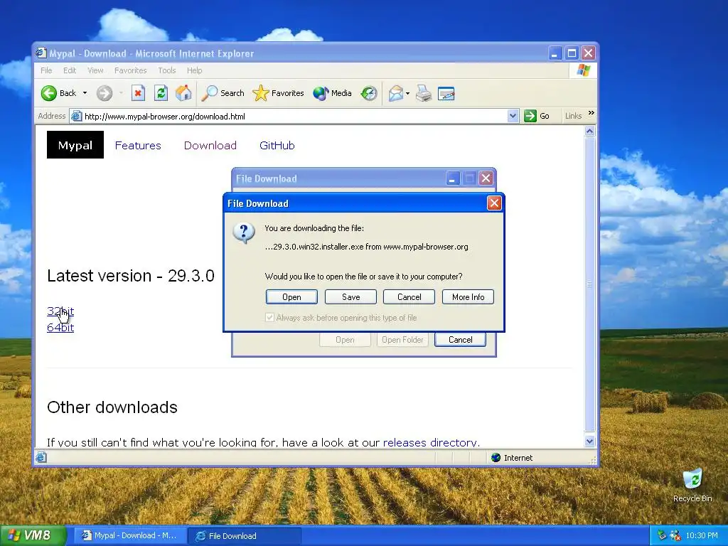Screen dimensions: 728x546
Task: Expand the Mail button dropdown arrow
Action: pyautogui.click(x=407, y=93)
